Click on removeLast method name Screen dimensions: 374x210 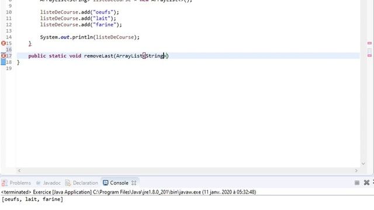coord(99,56)
